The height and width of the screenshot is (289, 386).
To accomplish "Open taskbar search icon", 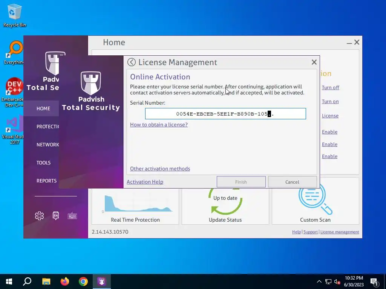I will click(x=27, y=281).
